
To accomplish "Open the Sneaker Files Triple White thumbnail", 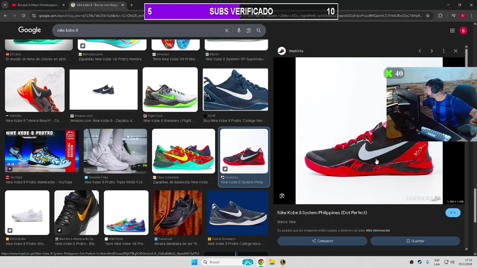I will [x=116, y=151].
